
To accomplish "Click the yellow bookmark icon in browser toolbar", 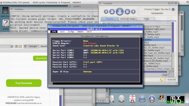I will coord(20,47).
